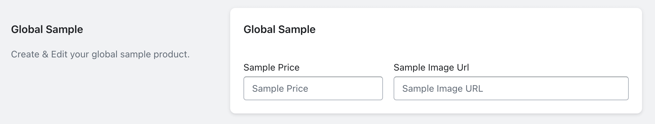Image resolution: width=655 pixels, height=124 pixels.
Task: Click the "Sample Image URL" placeholder text
Action: point(442,88)
